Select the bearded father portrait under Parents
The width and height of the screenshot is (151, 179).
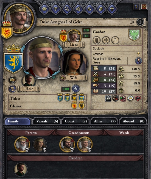(22, 145)
